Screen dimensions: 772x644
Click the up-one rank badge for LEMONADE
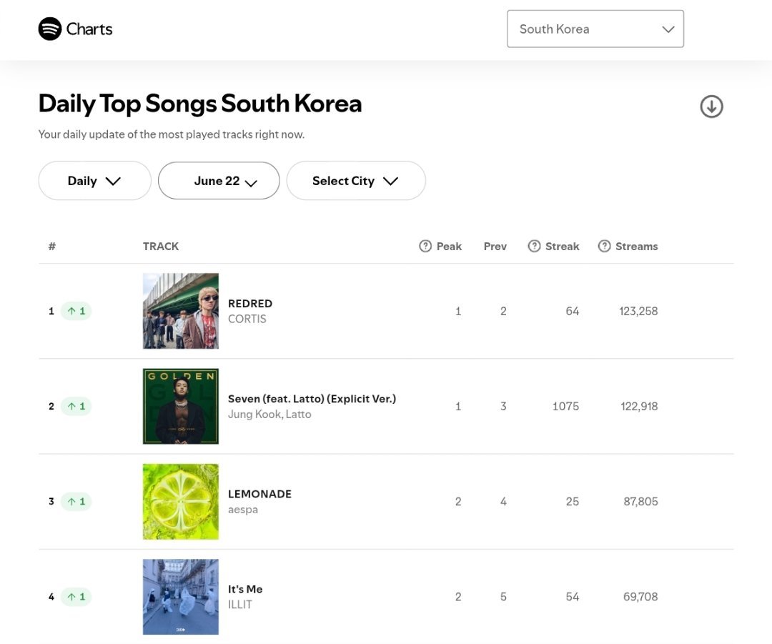(x=76, y=502)
